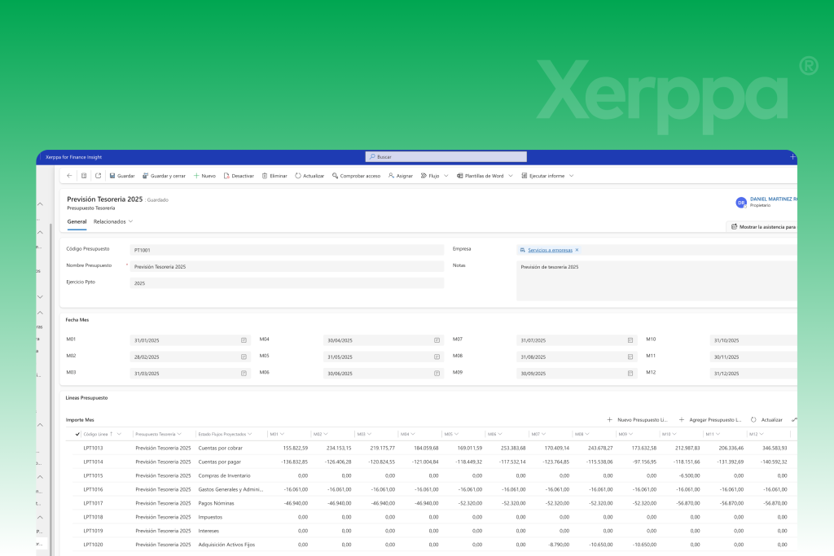Viewport: 834px width, 556px height.
Task: Click Impuestos row cell
Action: pyautogui.click(x=210, y=517)
